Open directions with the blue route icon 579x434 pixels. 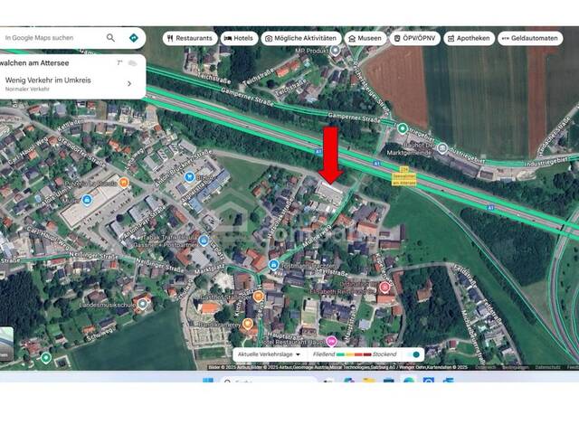pyautogui.click(x=134, y=38)
